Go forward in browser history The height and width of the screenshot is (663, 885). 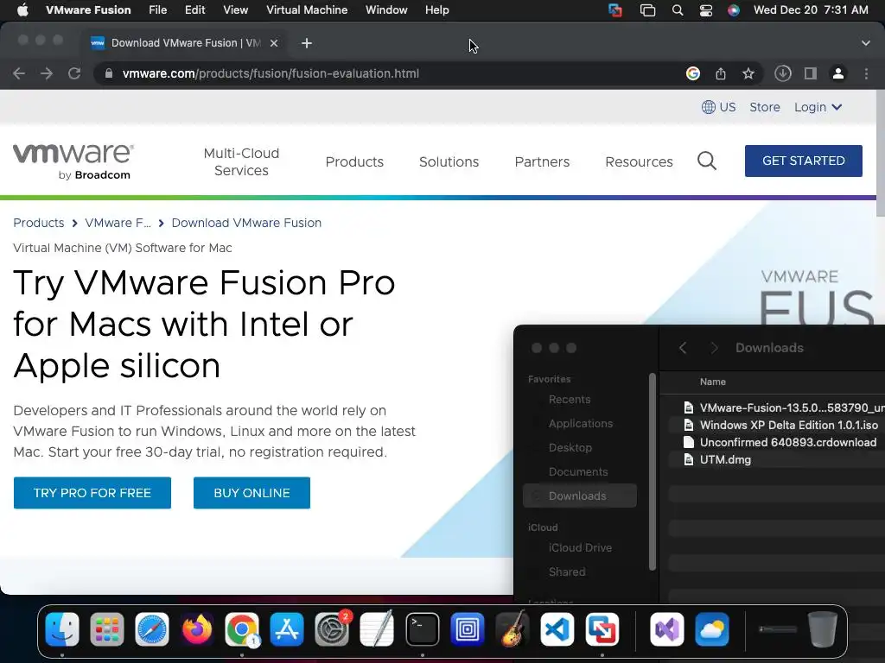point(47,73)
